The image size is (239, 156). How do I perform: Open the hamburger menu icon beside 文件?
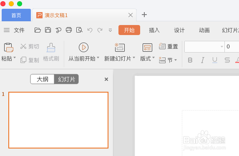coord(7,30)
